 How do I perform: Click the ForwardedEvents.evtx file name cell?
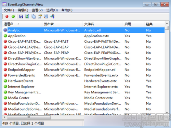coord(101,75)
